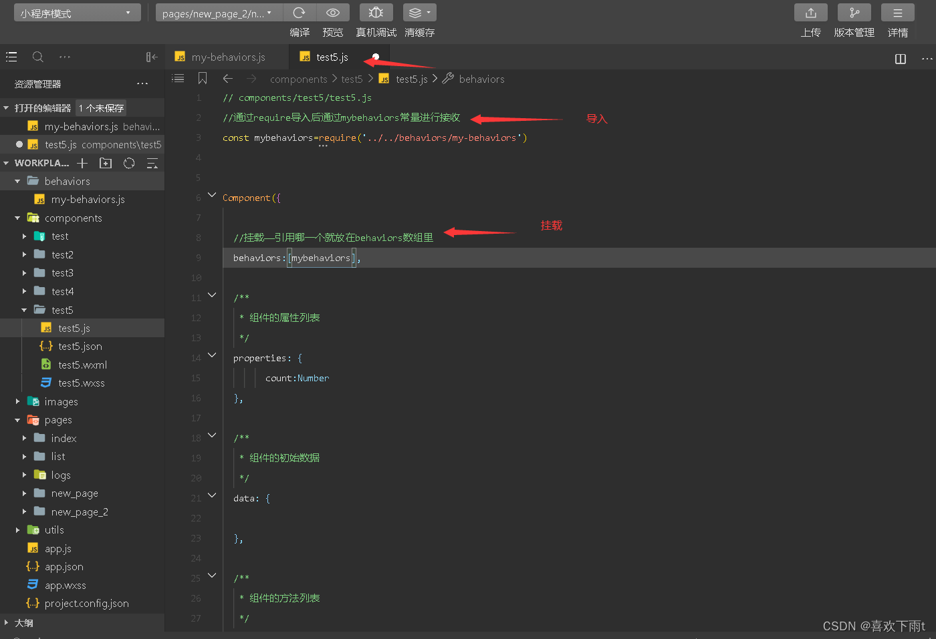The width and height of the screenshot is (936, 639).
Task: Click test5 folder in breadcrumb
Action: (x=352, y=79)
